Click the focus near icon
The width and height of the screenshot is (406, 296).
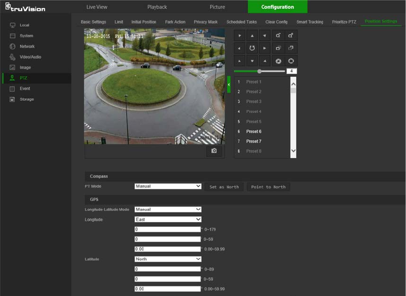tap(278, 48)
